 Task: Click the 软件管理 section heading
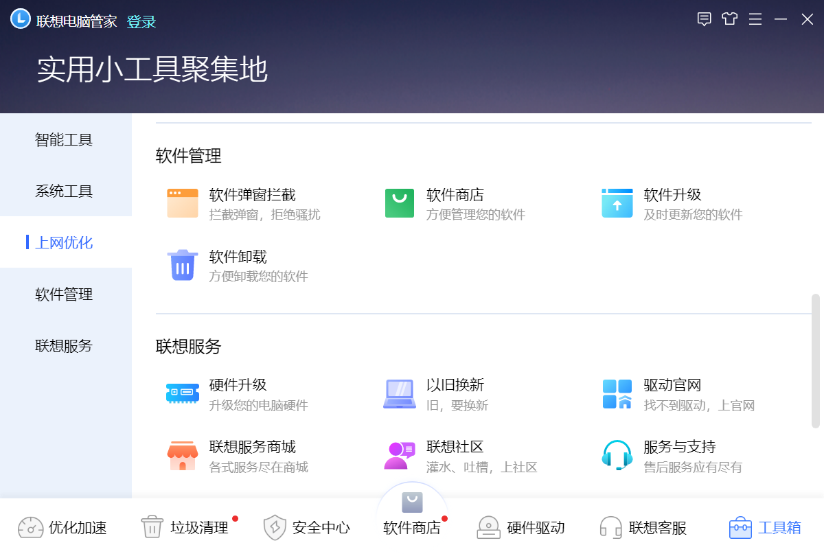tap(189, 156)
